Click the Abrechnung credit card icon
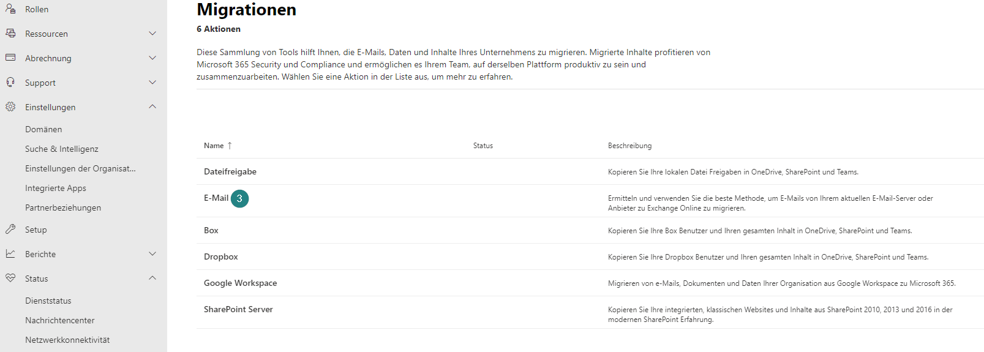Image resolution: width=984 pixels, height=352 pixels. [x=10, y=58]
